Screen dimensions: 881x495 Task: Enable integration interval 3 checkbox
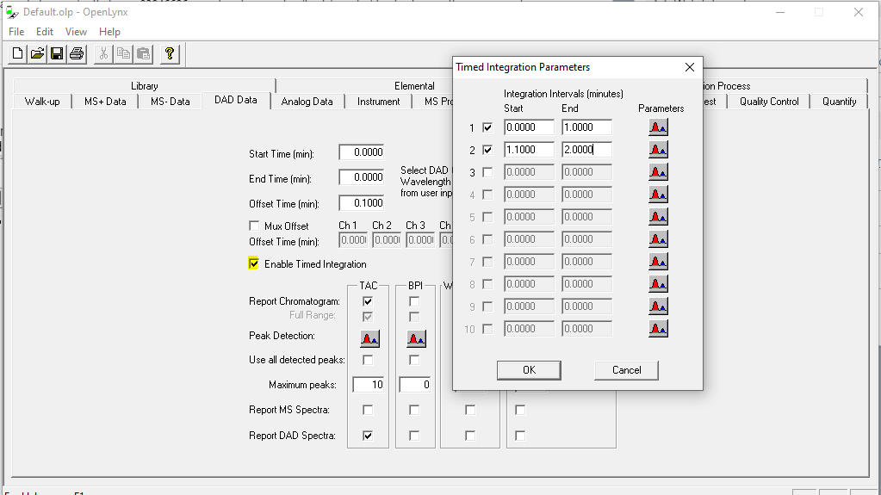[488, 172]
